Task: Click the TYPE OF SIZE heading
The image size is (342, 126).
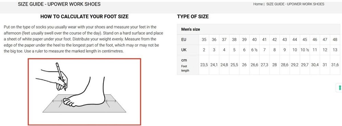Action: click(193, 16)
